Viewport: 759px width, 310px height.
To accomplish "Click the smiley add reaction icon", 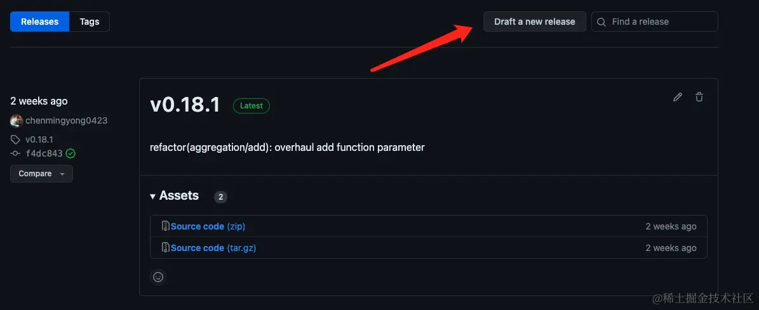I will pos(158,277).
